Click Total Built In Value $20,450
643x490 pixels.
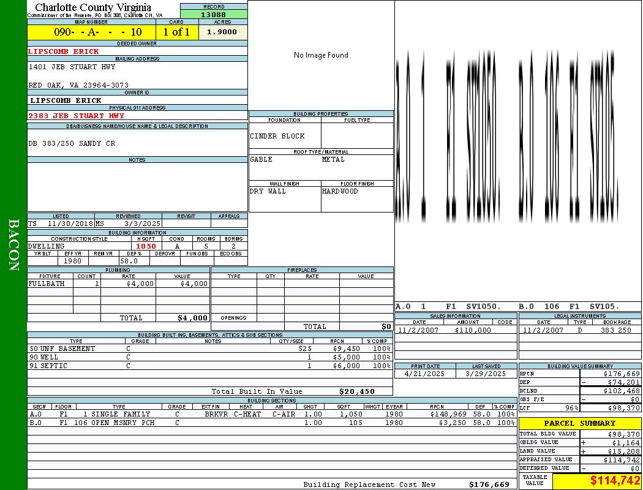(357, 391)
